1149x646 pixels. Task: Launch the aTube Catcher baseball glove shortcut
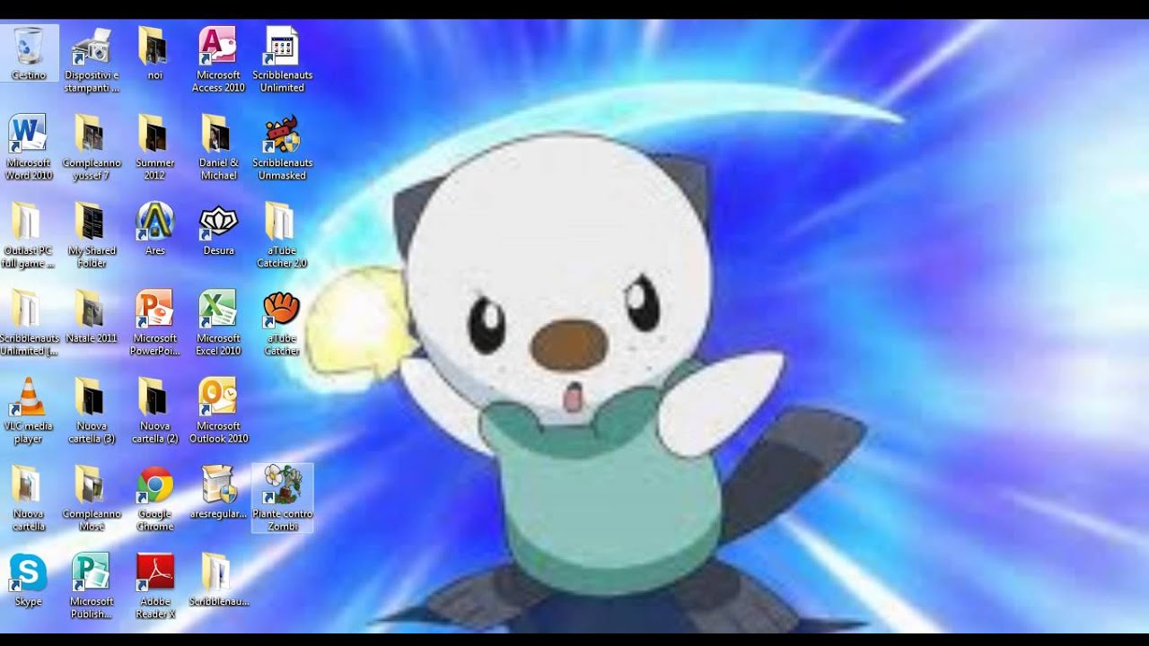(x=282, y=324)
